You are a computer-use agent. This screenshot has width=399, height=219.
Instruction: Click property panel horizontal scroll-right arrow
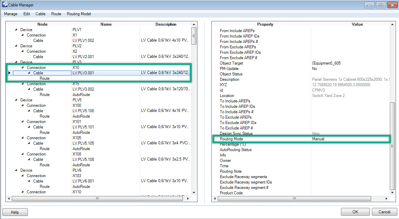point(386,198)
